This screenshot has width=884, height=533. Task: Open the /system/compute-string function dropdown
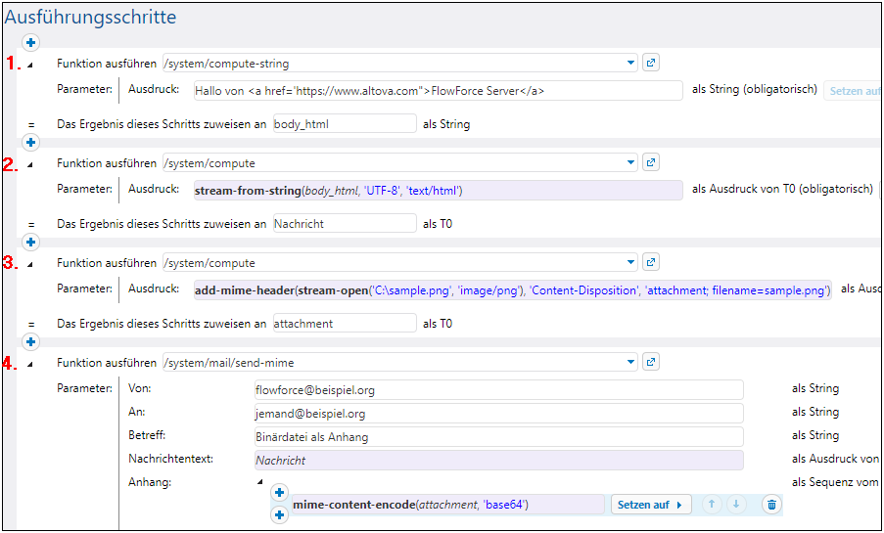point(630,64)
